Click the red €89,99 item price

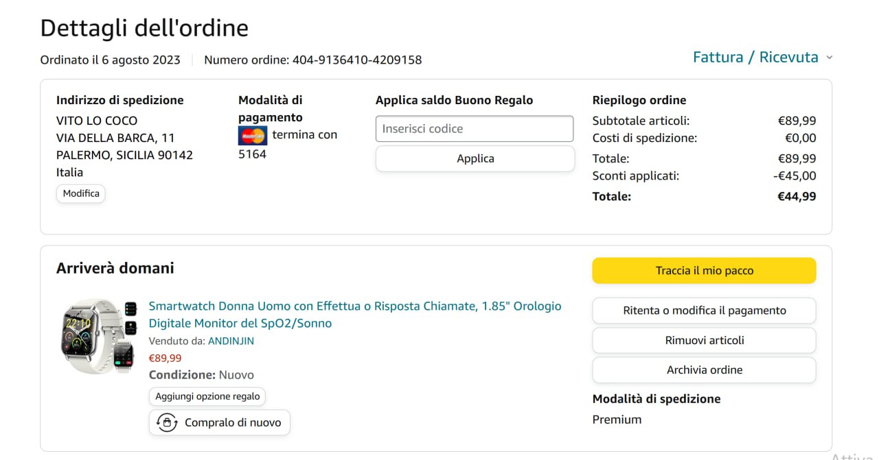(165, 358)
